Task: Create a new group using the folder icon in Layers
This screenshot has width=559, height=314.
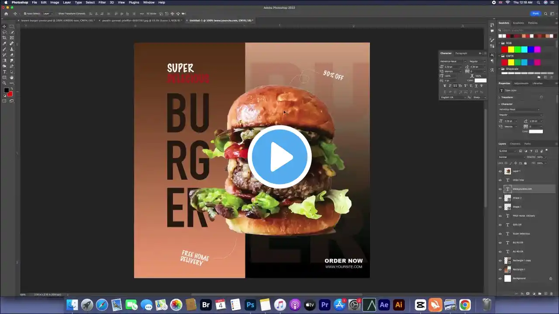Action: click(539, 294)
